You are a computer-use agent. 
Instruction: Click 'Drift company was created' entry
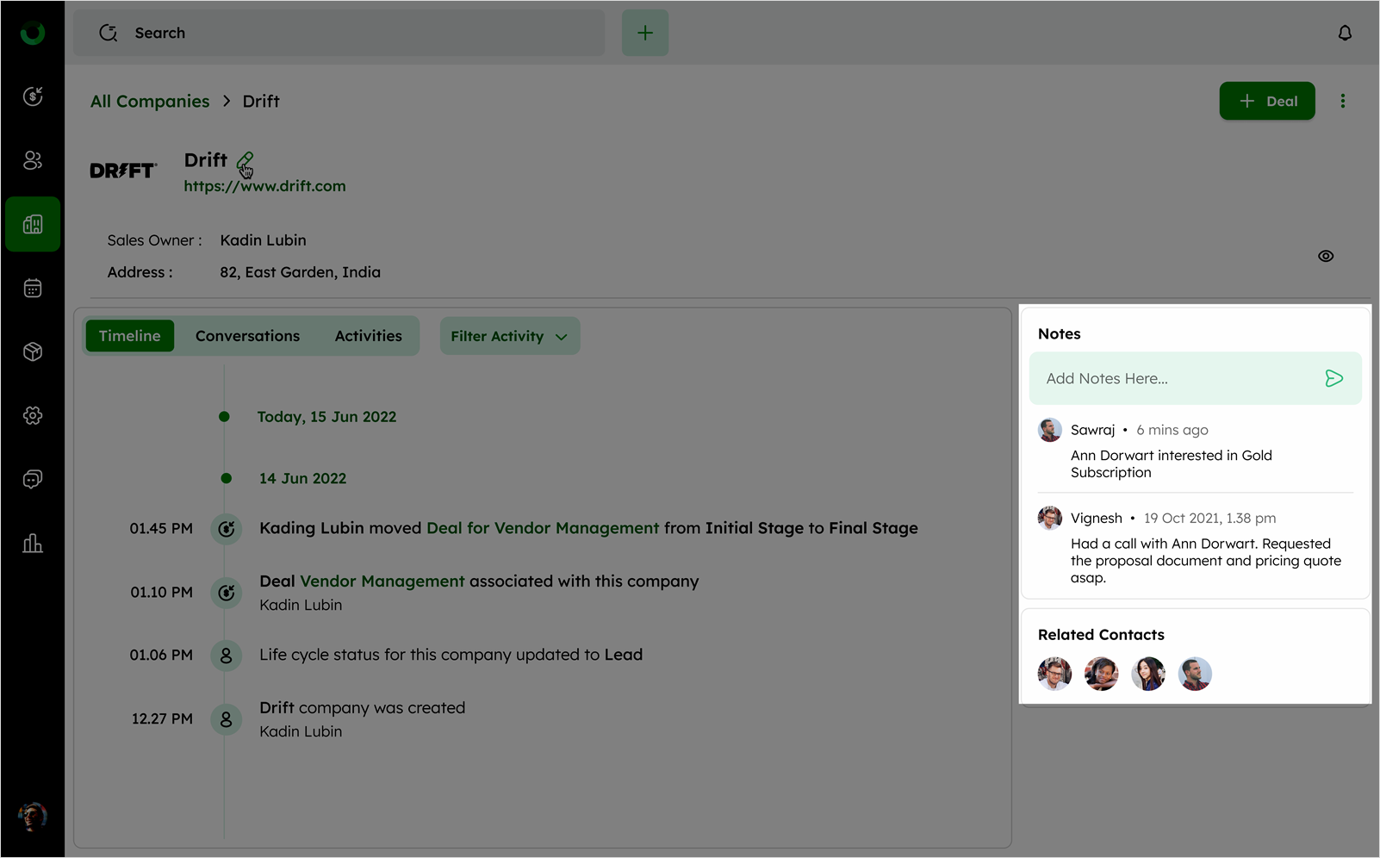pos(363,708)
